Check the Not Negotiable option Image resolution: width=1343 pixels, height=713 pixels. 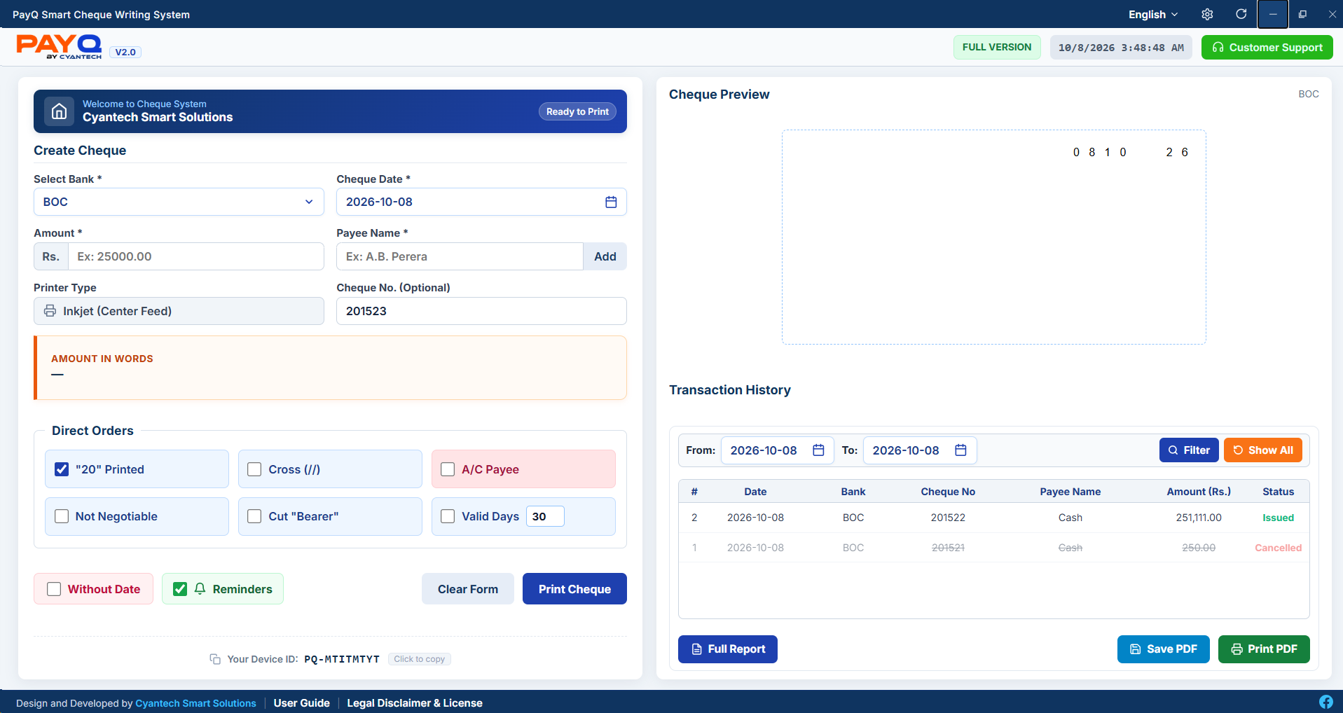(x=62, y=516)
